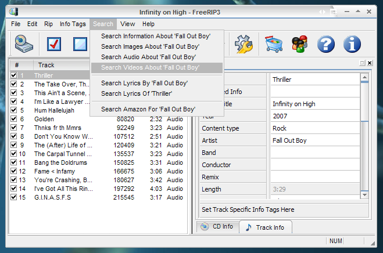The height and width of the screenshot is (253, 383).
Task: Select track row I've Got All This Rin...
Action: point(98,189)
